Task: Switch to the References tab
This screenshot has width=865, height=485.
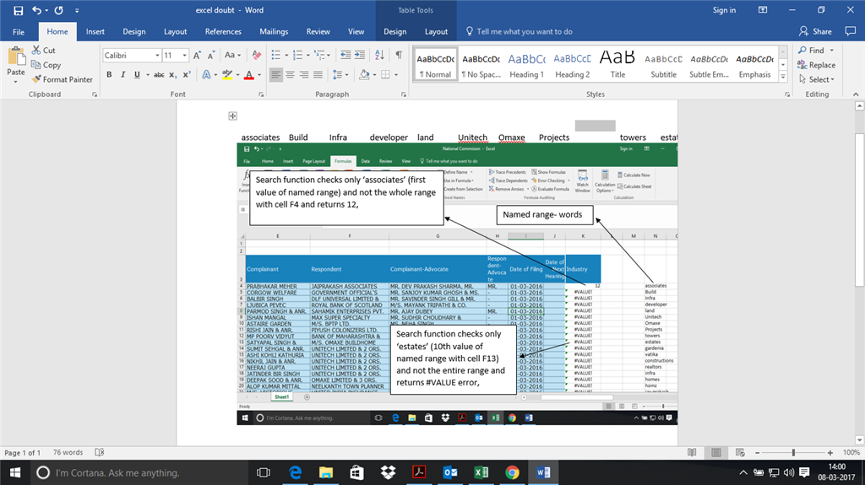Action: tap(223, 31)
